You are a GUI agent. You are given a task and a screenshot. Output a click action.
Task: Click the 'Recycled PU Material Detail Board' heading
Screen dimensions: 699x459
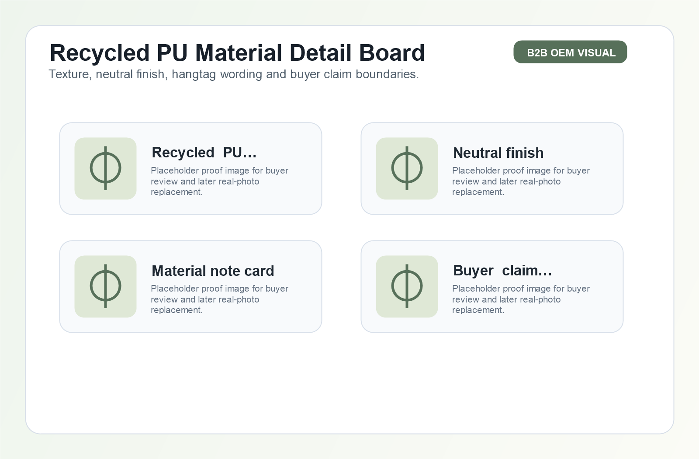pyautogui.click(x=237, y=52)
